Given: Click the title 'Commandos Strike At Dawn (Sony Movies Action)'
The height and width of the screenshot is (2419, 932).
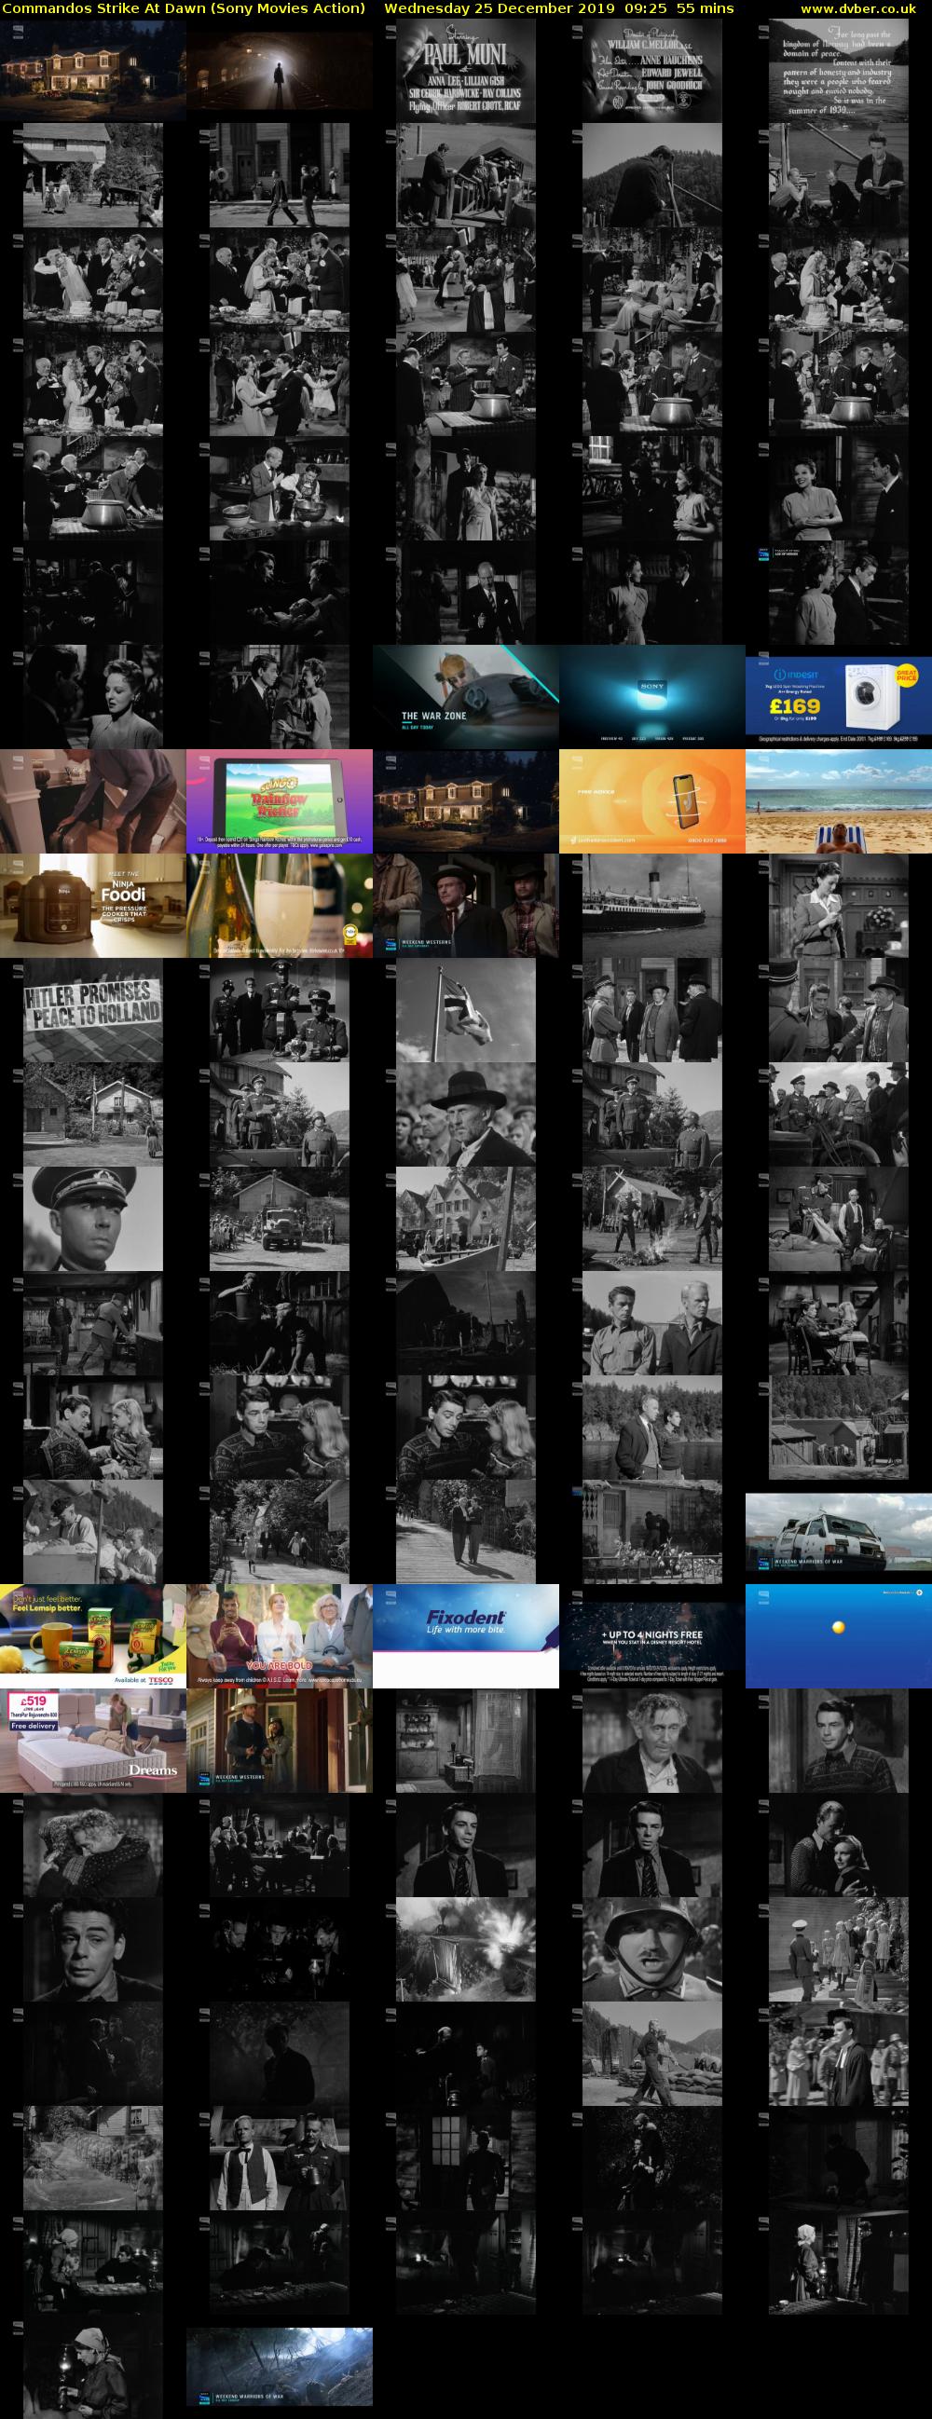Looking at the screenshot, I should (x=184, y=8).
